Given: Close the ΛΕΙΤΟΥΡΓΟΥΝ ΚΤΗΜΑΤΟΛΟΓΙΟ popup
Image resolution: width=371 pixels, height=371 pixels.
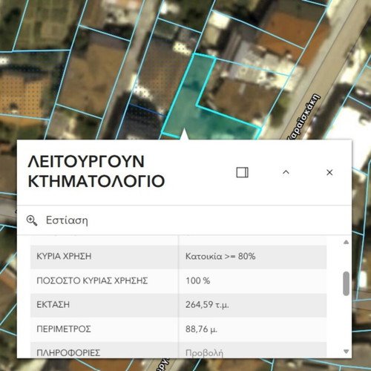Looking at the screenshot, I should 329,172.
